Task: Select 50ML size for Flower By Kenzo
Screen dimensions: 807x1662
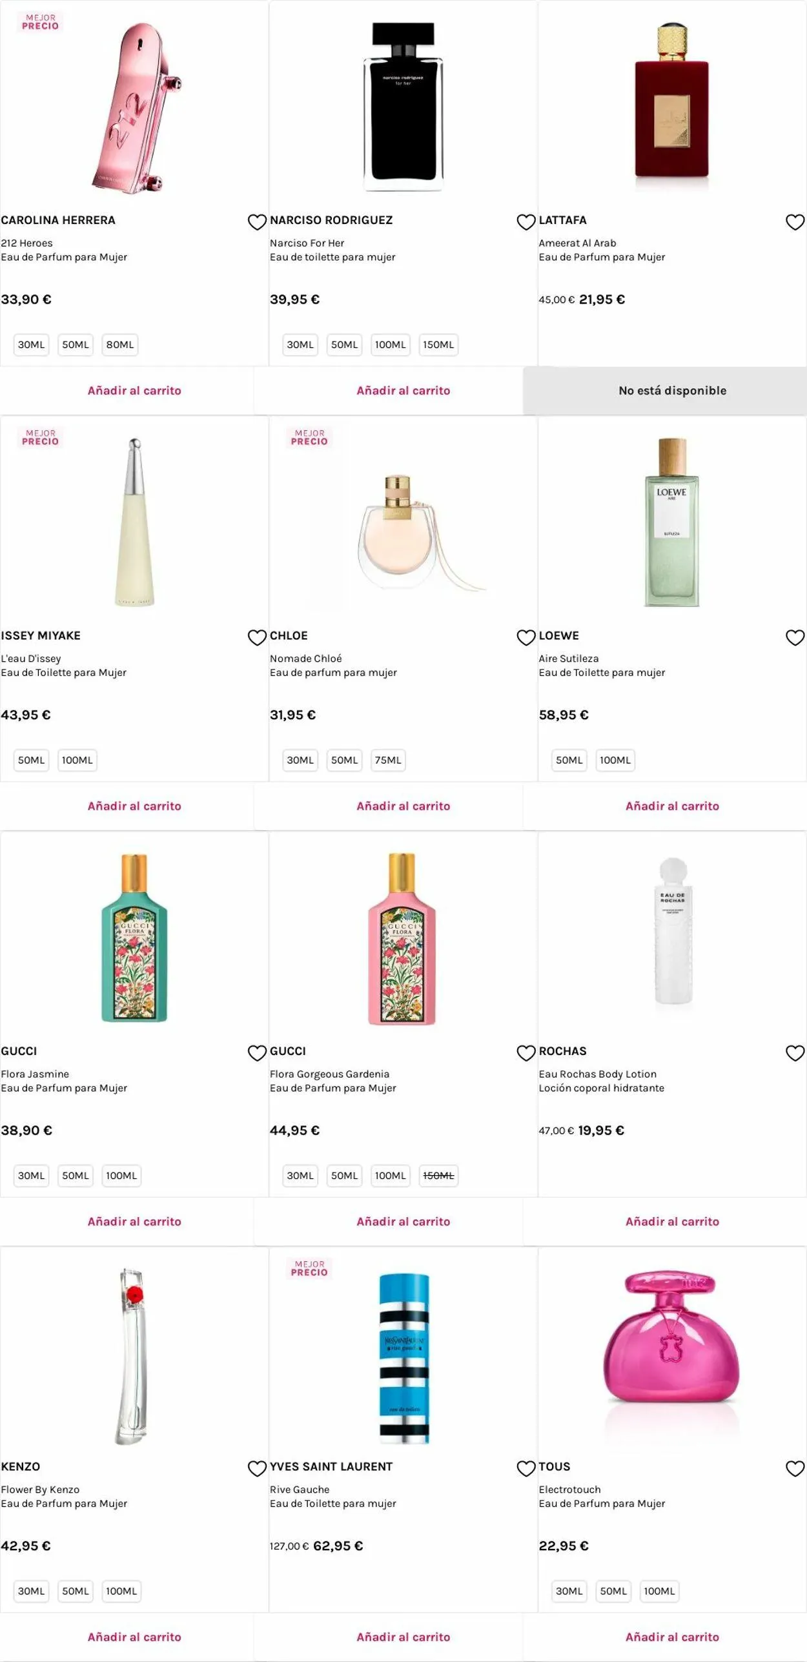Action: tap(76, 1591)
